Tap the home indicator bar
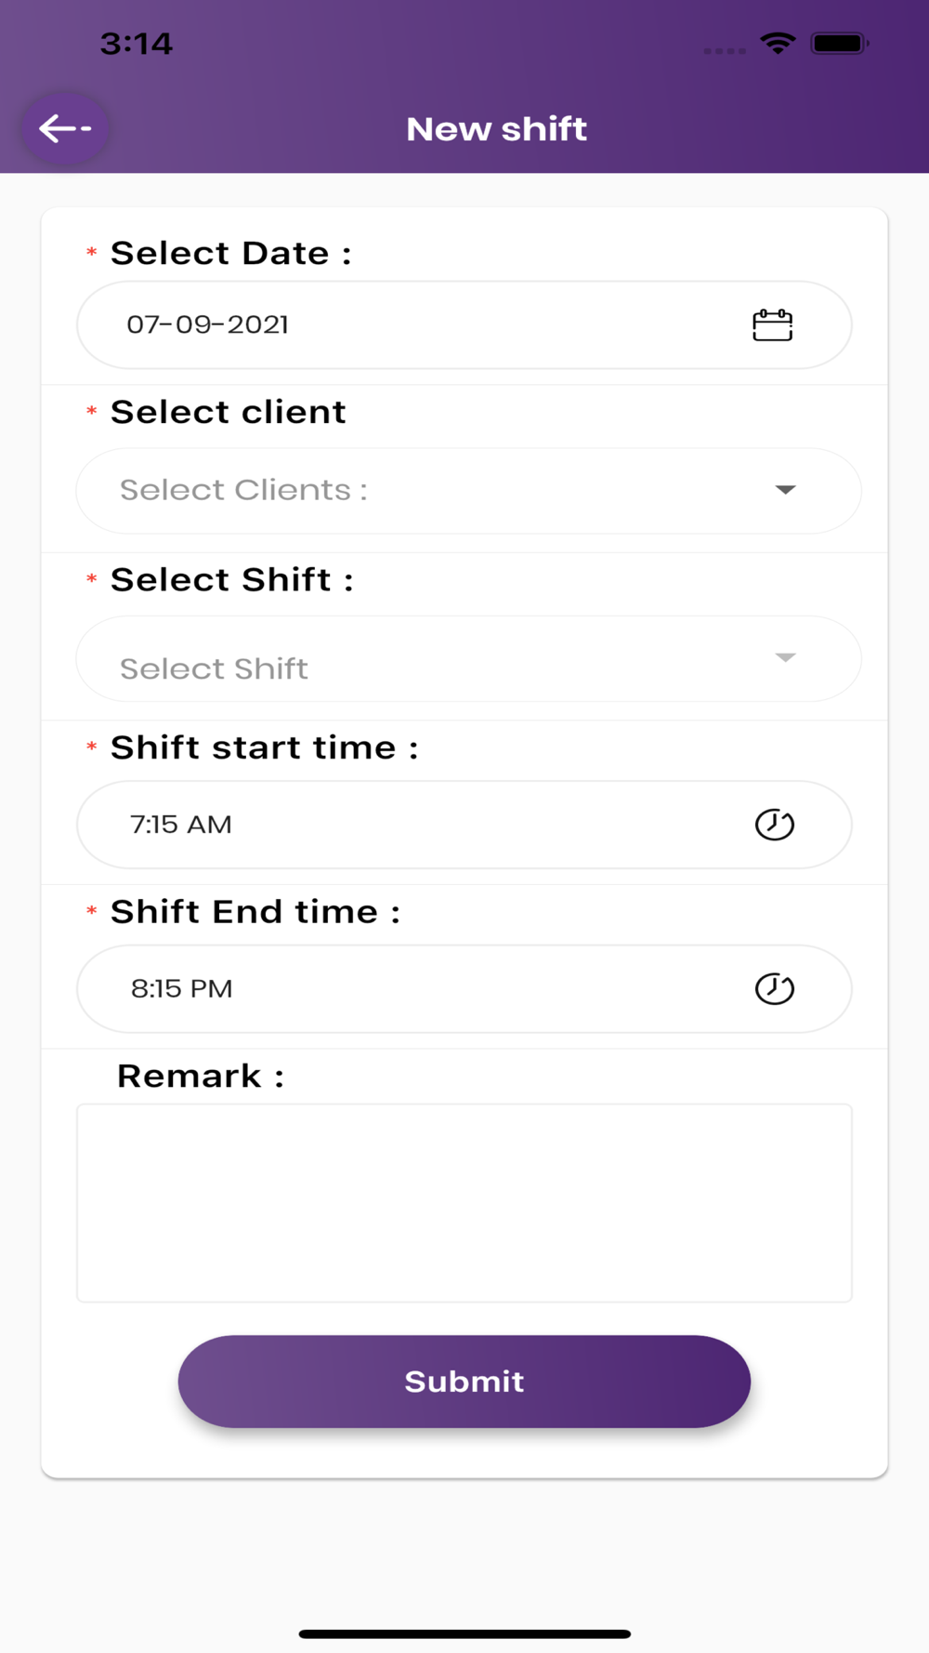The width and height of the screenshot is (929, 1653). [x=464, y=1633]
